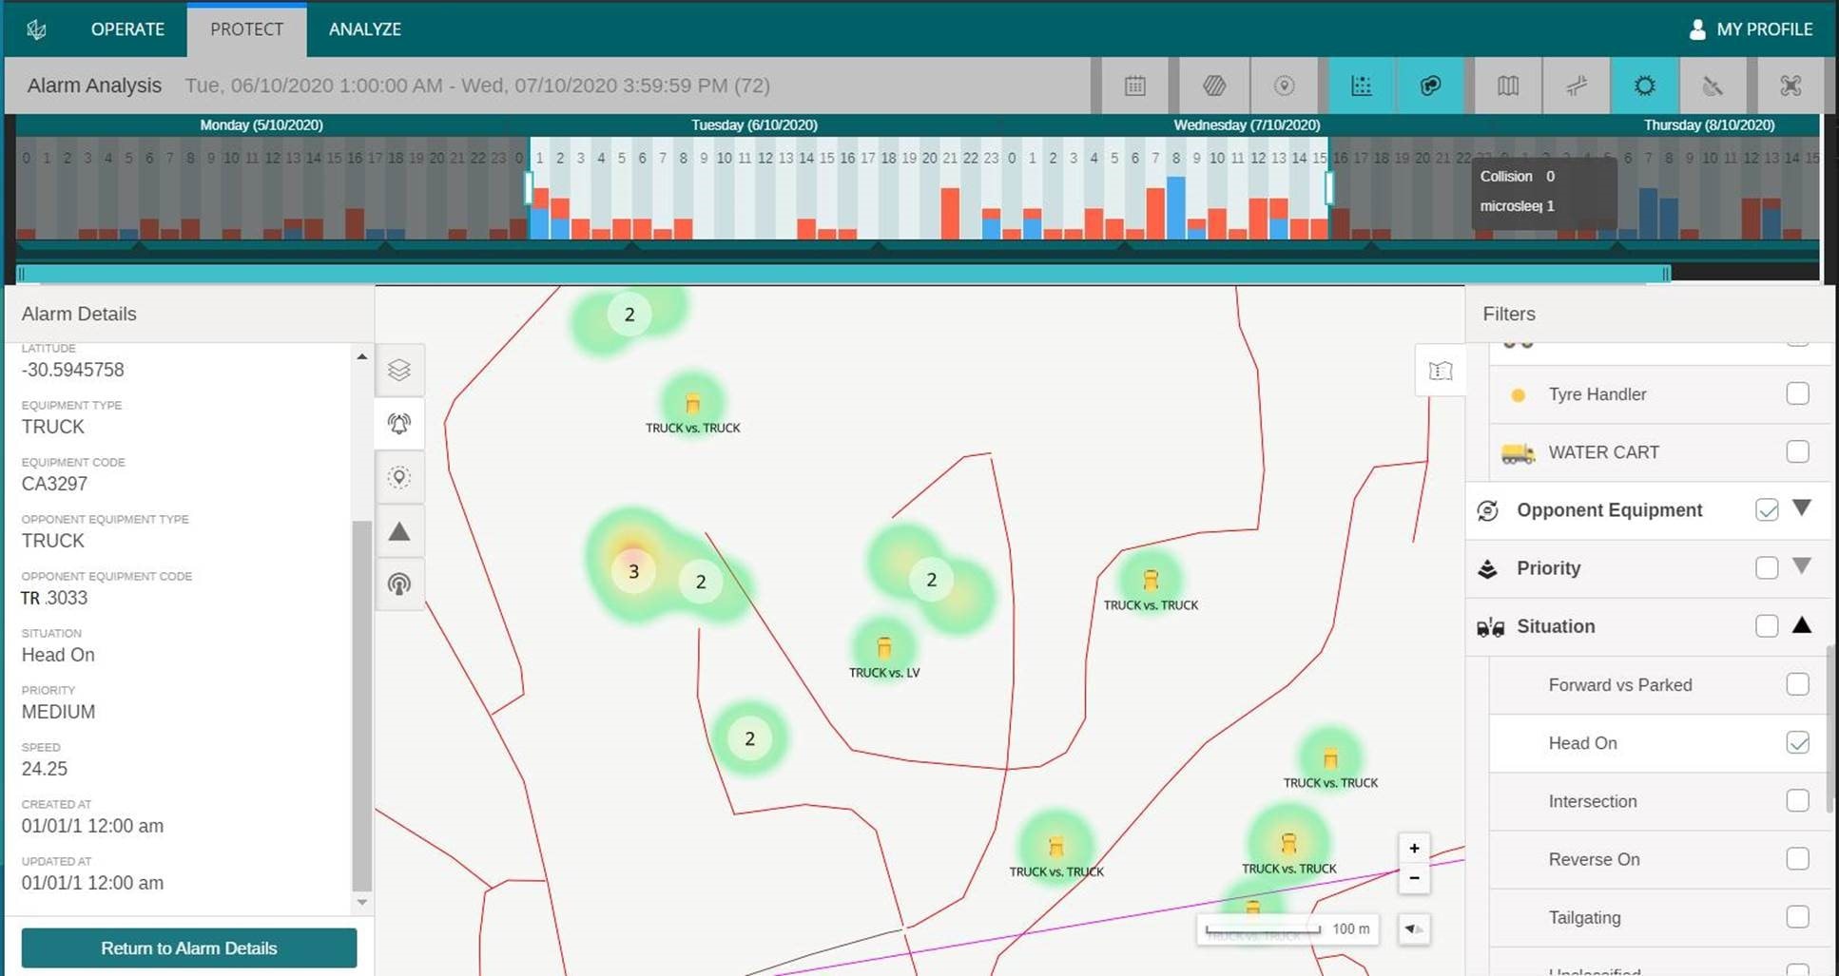Click the drone toolbar icon
1839x976 pixels.
(x=1791, y=86)
